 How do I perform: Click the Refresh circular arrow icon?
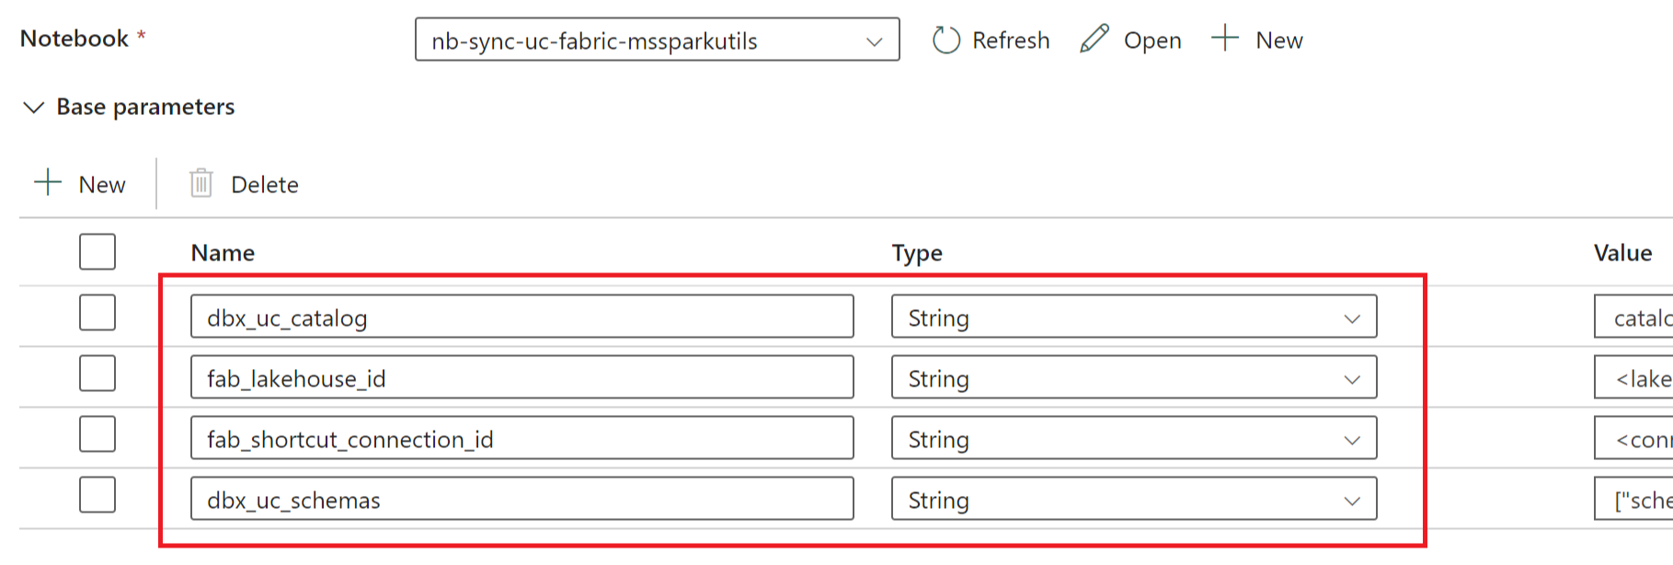point(945,40)
